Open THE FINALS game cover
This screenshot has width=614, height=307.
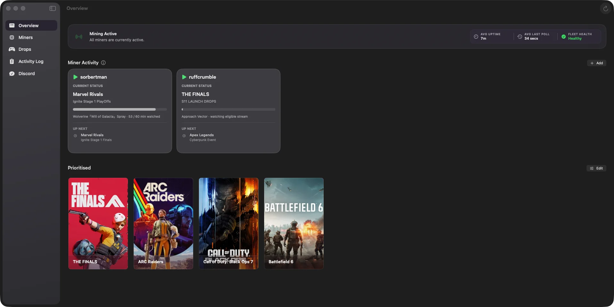98,224
